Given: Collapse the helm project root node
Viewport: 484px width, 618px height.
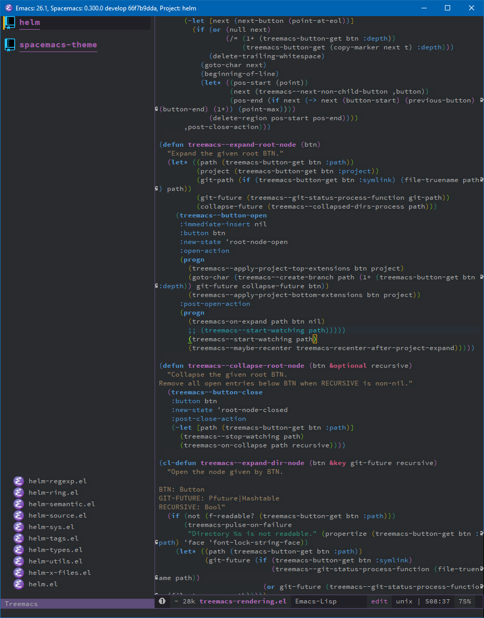Looking at the screenshot, I should (30, 22).
